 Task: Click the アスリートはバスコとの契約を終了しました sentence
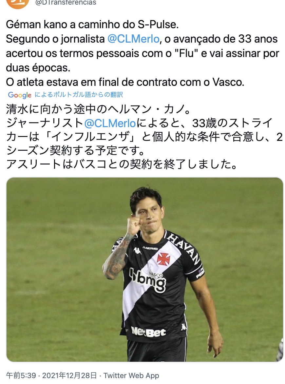coord(122,164)
